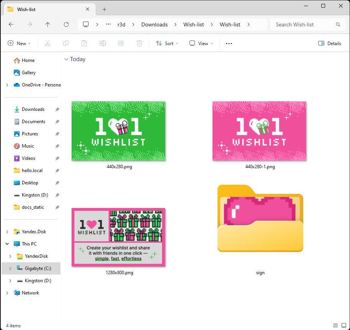Refresh the current folder view
This screenshot has height=330, width=350.
pyautogui.click(x=66, y=24)
